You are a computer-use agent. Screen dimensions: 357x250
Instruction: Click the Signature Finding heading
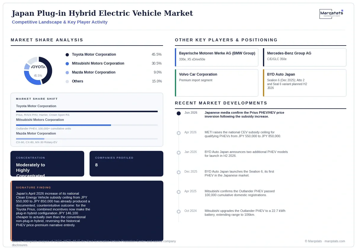click(x=34, y=187)
